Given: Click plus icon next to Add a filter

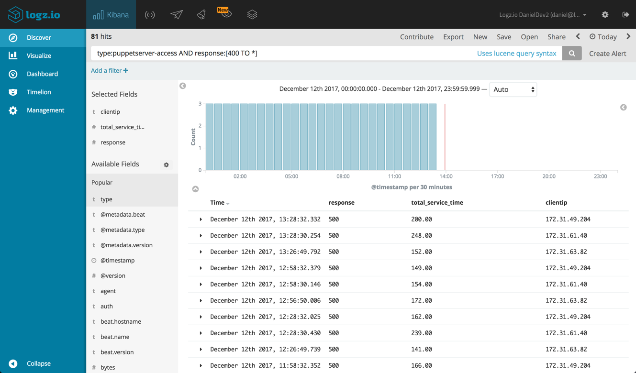Looking at the screenshot, I should click(x=125, y=70).
